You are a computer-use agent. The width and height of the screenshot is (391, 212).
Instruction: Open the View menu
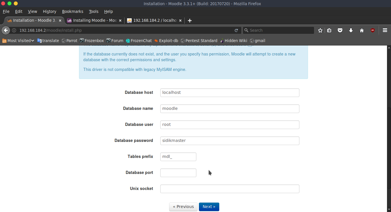32,11
